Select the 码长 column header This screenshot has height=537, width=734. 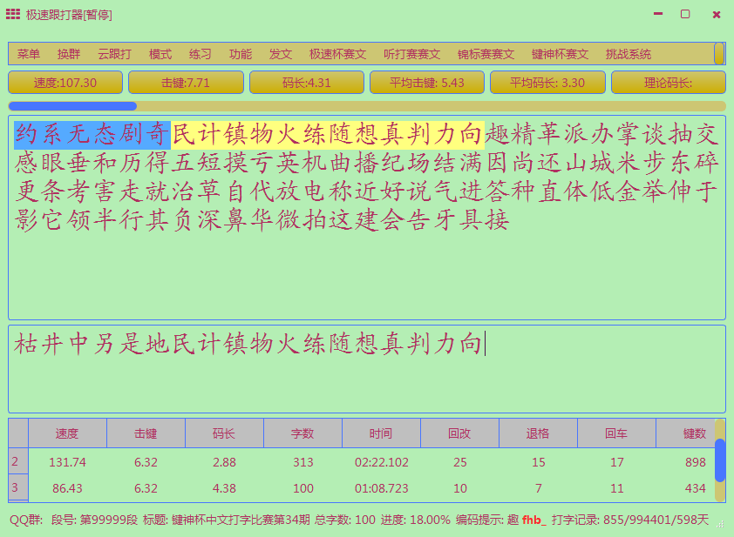(x=224, y=433)
